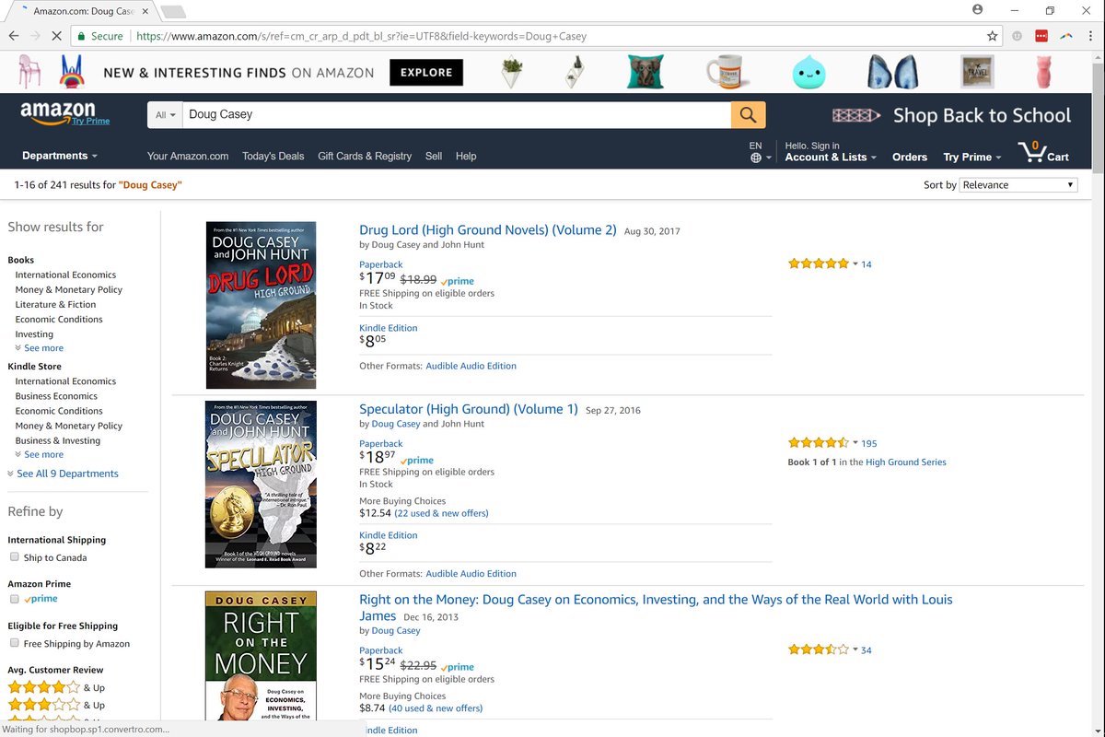Viewport: 1105px width, 737px height.
Task: Select International Economics under Books
Action: pyautogui.click(x=65, y=275)
